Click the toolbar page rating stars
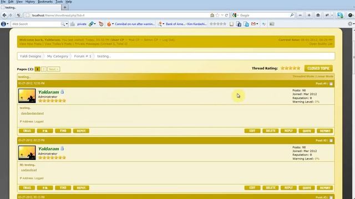 tap(218, 24)
